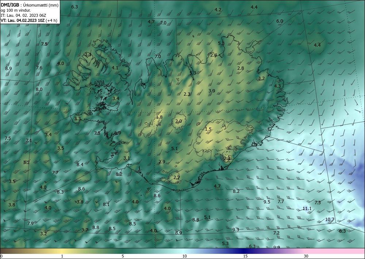Click the map value 3.1 in the southwest
The image size is (365, 259).
tap(126, 158)
